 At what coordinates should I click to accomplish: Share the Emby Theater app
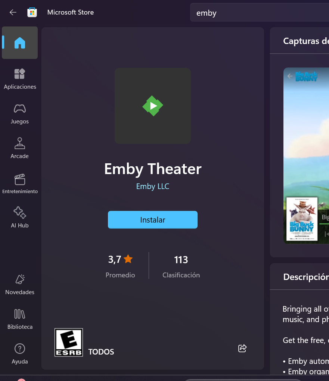242,348
